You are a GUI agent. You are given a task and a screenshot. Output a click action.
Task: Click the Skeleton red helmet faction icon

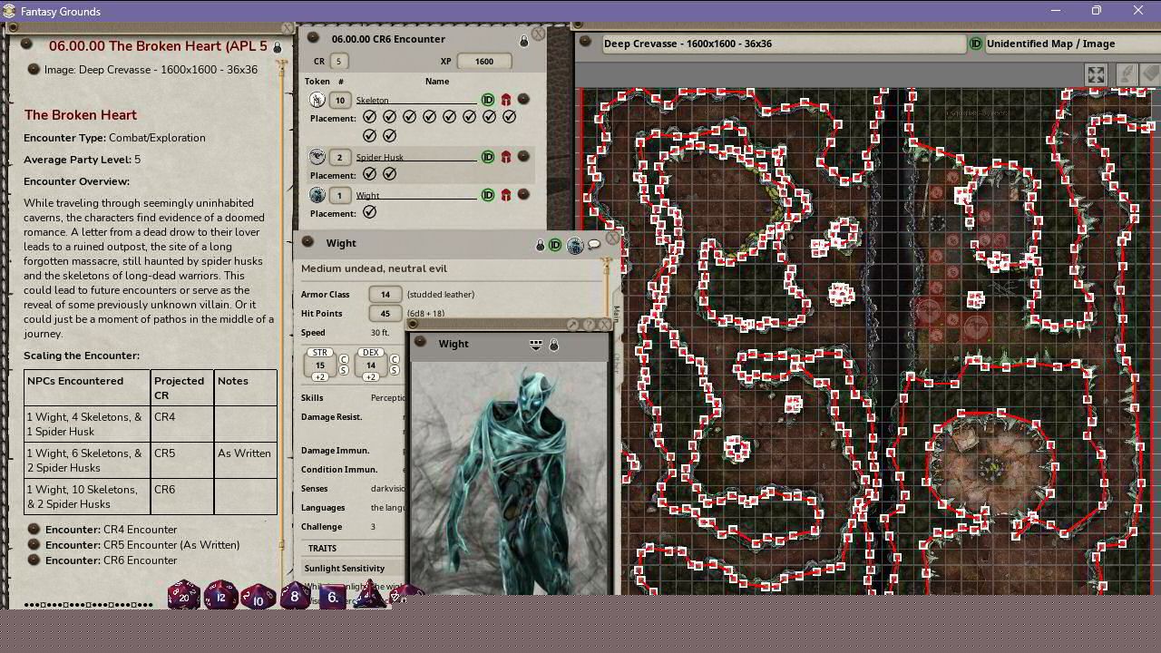pos(506,100)
